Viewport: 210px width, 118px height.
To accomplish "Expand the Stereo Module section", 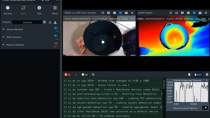I will coord(4,29).
